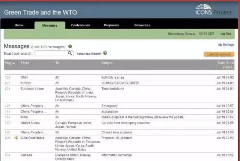Image resolution: width=240 pixels, height=161 pixels.
Task: Click help icon next to Advanced Search
Action: point(105,53)
